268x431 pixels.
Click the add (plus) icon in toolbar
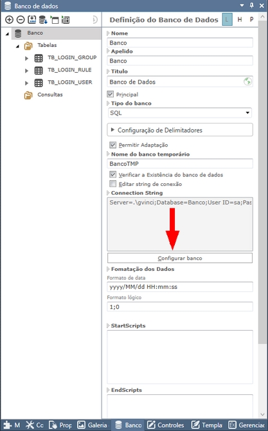9,19
